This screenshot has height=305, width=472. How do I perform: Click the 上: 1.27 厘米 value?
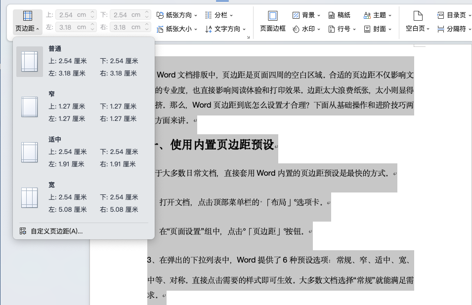click(67, 107)
